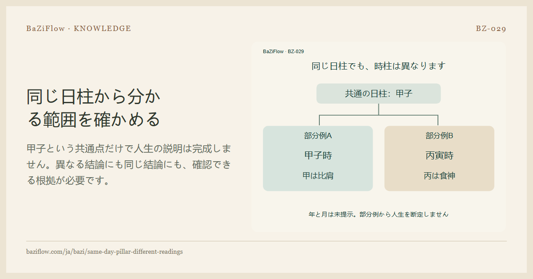
Task: Click the BaZiFlow · KNOWLEDGE header text
Action: coord(79,29)
